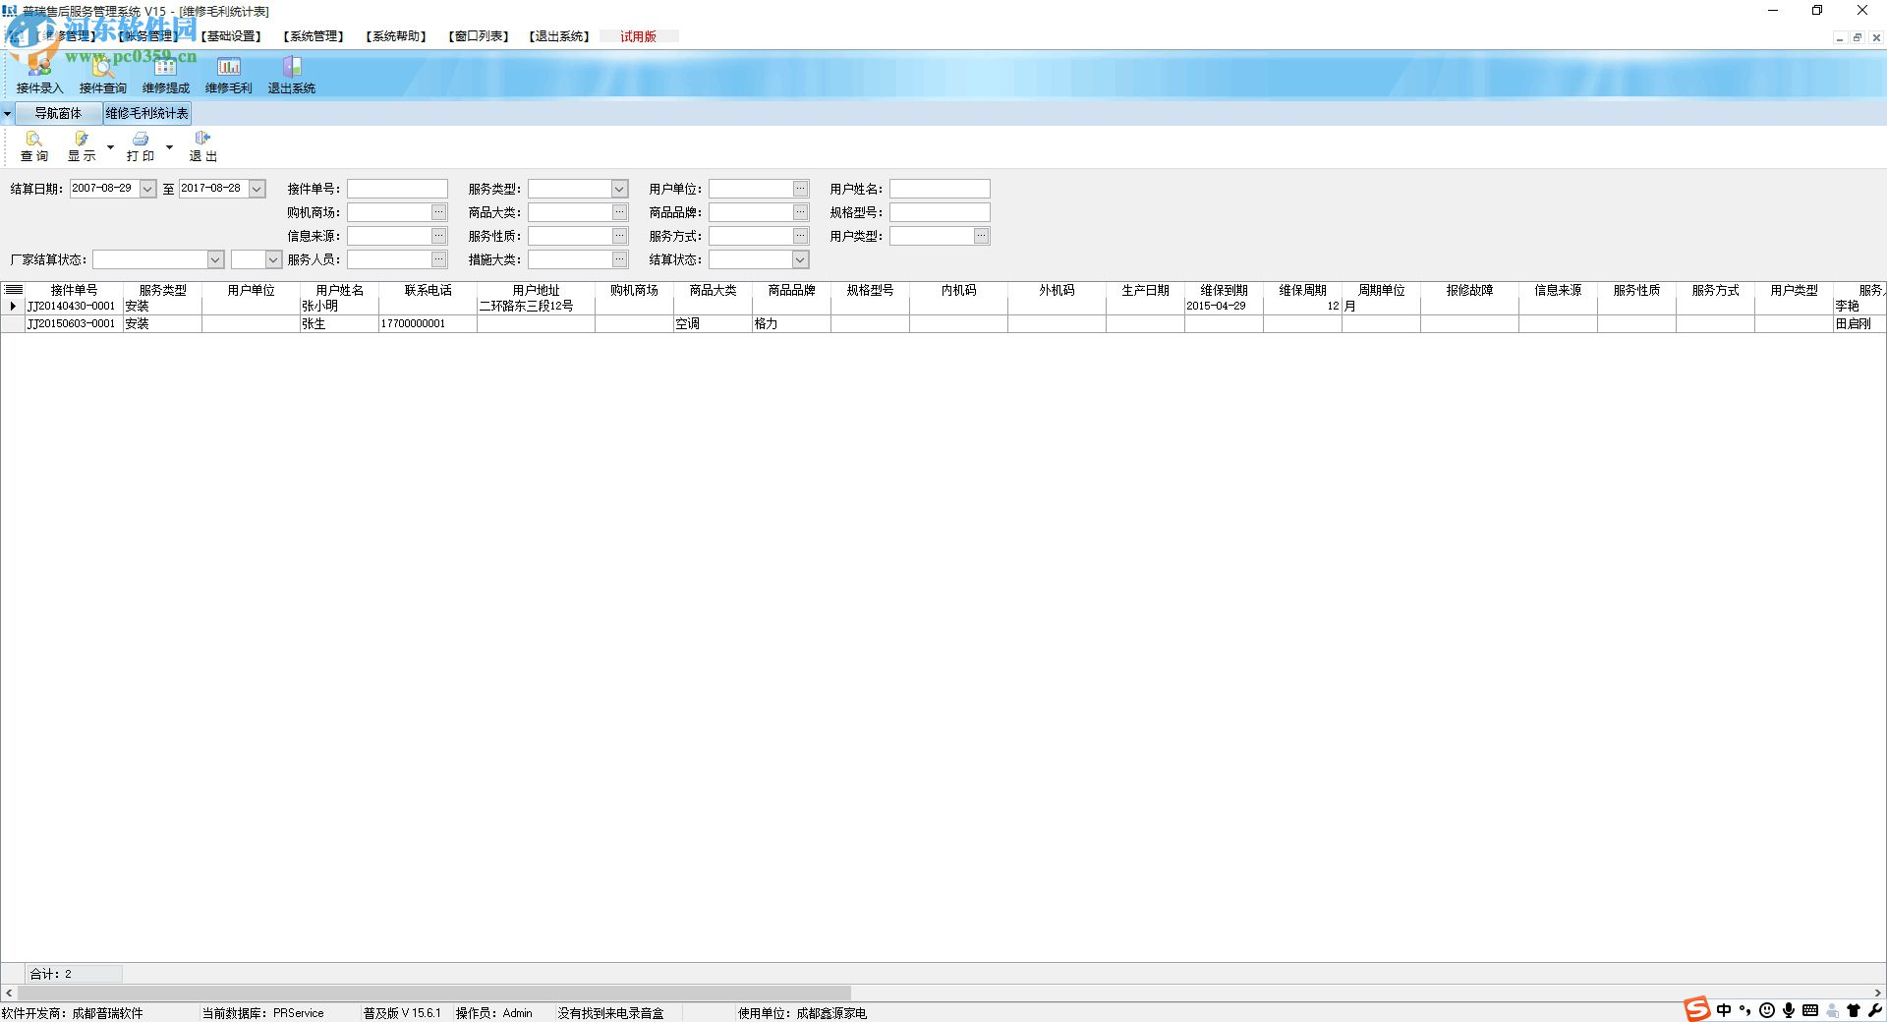1887x1022 pixels.
Task: Click the 【退出系统】 menu item
Action: [559, 36]
